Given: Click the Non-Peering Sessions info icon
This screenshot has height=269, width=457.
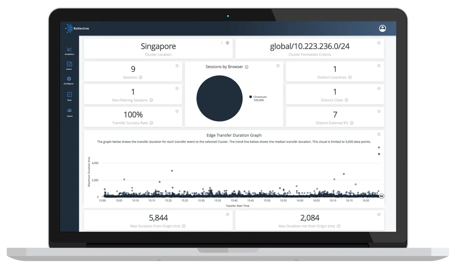Looking at the screenshot, I should click(x=151, y=100).
